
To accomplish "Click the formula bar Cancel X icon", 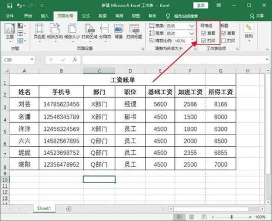I will pyautogui.click(x=51, y=60).
